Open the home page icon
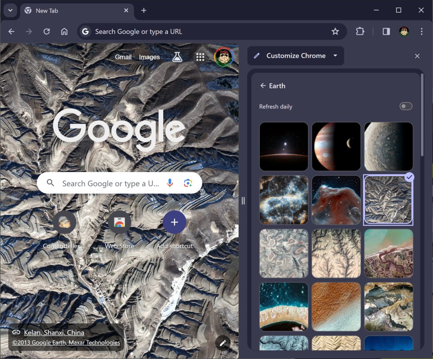 coord(64,32)
